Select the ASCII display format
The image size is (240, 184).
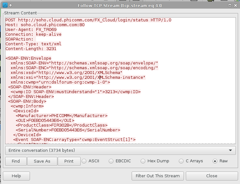coord(84,161)
